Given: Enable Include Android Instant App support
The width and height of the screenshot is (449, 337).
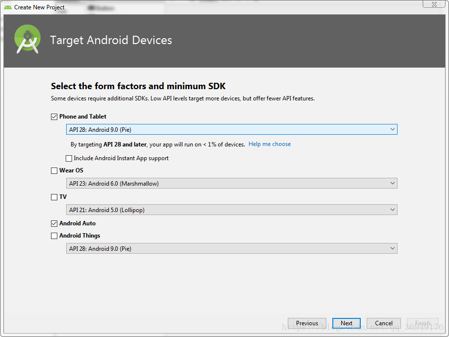Looking at the screenshot, I should tap(69, 159).
